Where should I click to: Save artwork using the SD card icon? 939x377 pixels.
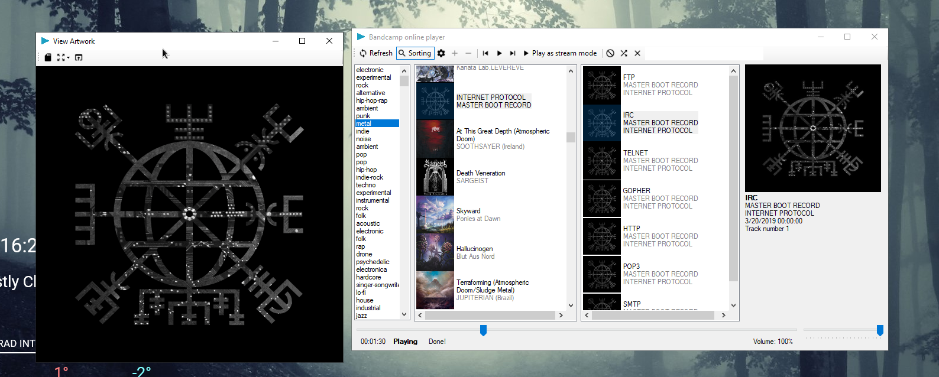(x=48, y=57)
